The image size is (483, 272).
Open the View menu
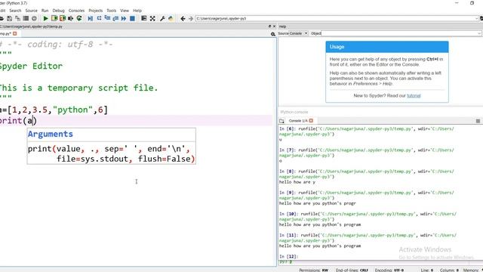[125, 11]
